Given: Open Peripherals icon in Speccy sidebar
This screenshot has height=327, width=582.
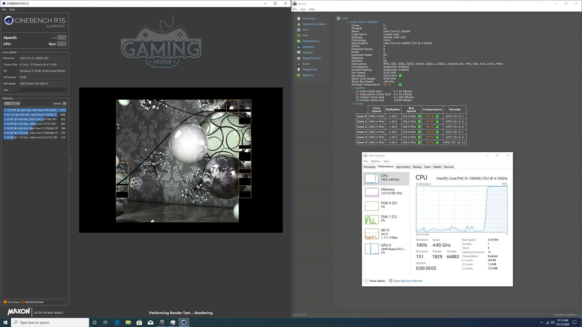Looking at the screenshot, I should tap(299, 69).
